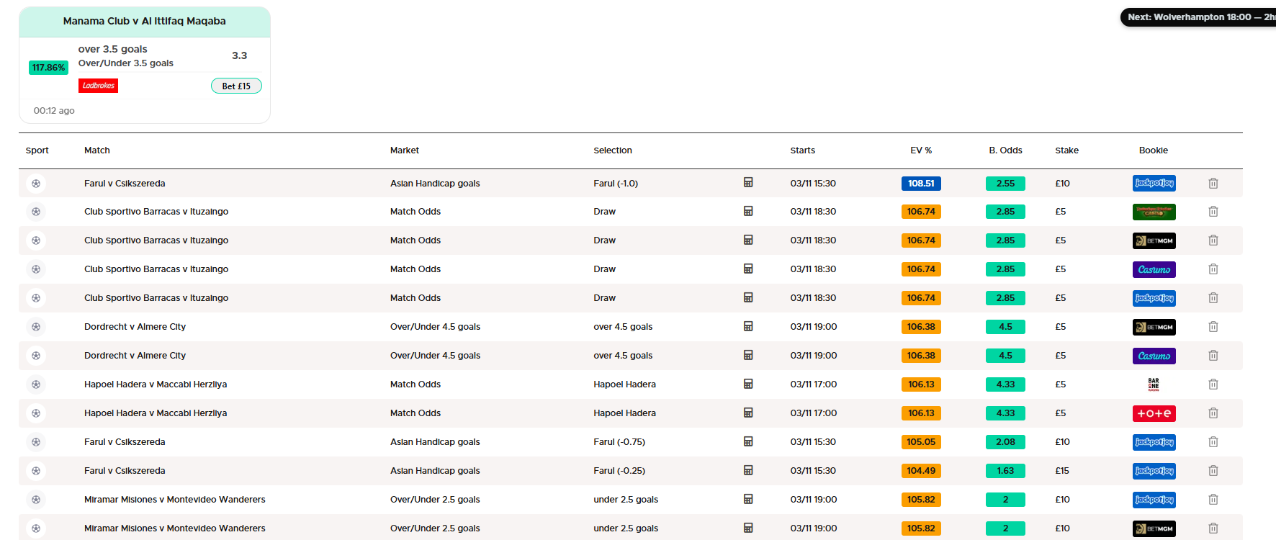Delete the Farul (-0.25) bet row
This screenshot has width=1276, height=540.
coord(1213,471)
